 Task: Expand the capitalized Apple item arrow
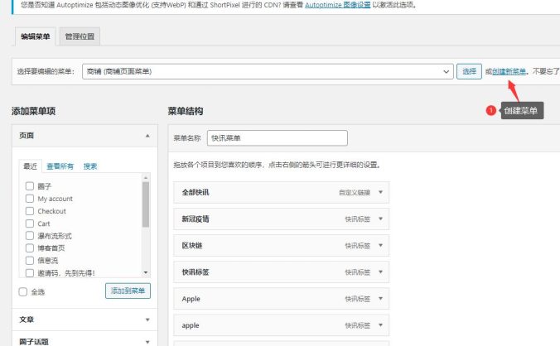[380, 299]
